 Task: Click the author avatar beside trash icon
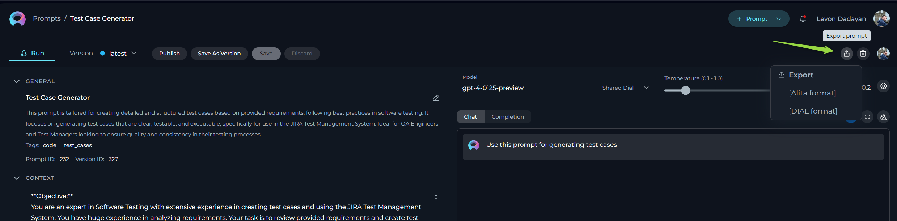click(883, 54)
